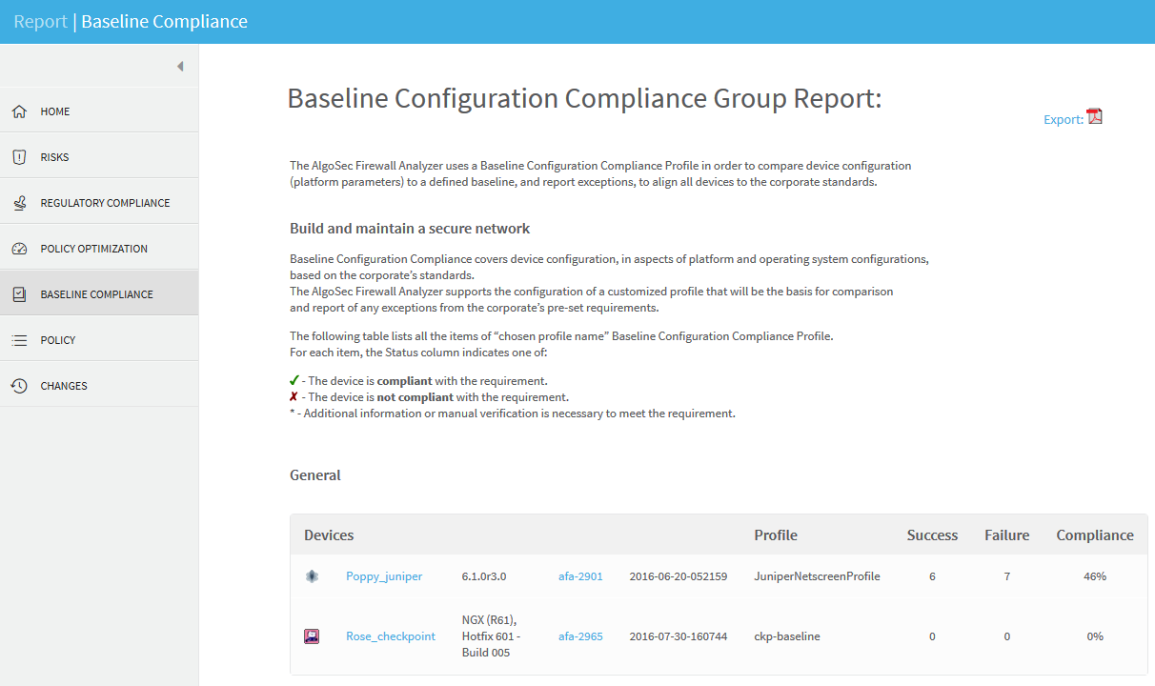Screen dimensions: 1155x686
Task: Open the Risks menu item
Action: click(54, 157)
